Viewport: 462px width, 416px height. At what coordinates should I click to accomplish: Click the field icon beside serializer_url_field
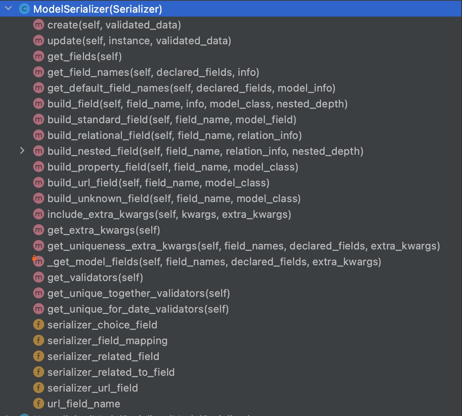point(38,388)
